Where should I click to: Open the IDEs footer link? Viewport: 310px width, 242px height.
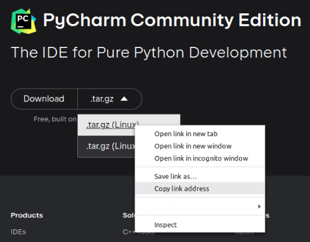click(18, 232)
